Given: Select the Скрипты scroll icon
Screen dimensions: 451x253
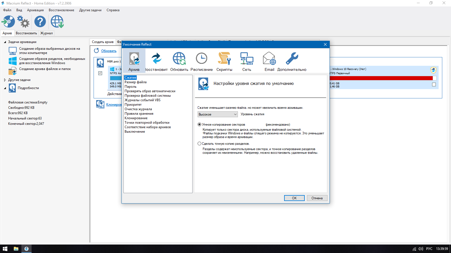Looking at the screenshot, I should coord(224,59).
